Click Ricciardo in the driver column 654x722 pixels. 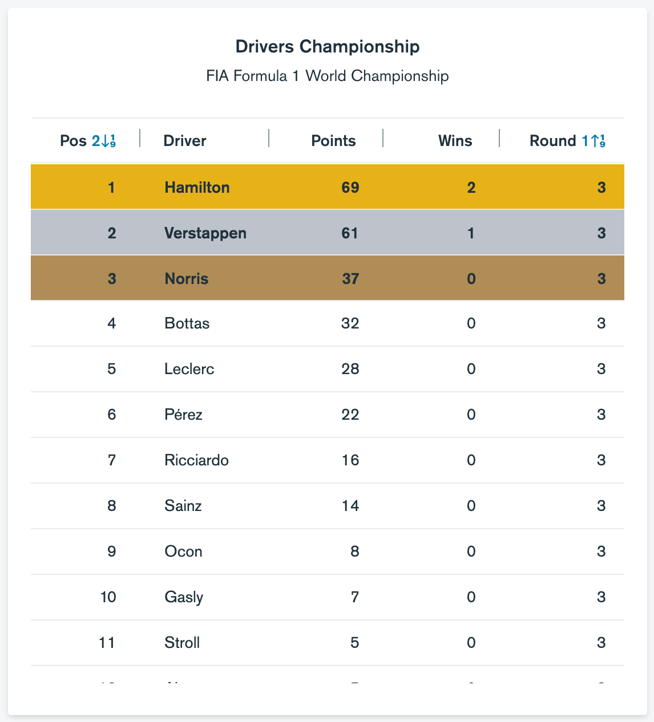(196, 460)
